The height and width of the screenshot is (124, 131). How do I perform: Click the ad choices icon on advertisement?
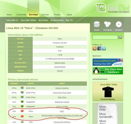coord(117,104)
